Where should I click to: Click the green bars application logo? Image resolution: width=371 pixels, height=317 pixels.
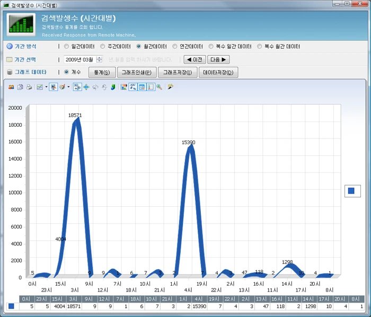pos(21,24)
